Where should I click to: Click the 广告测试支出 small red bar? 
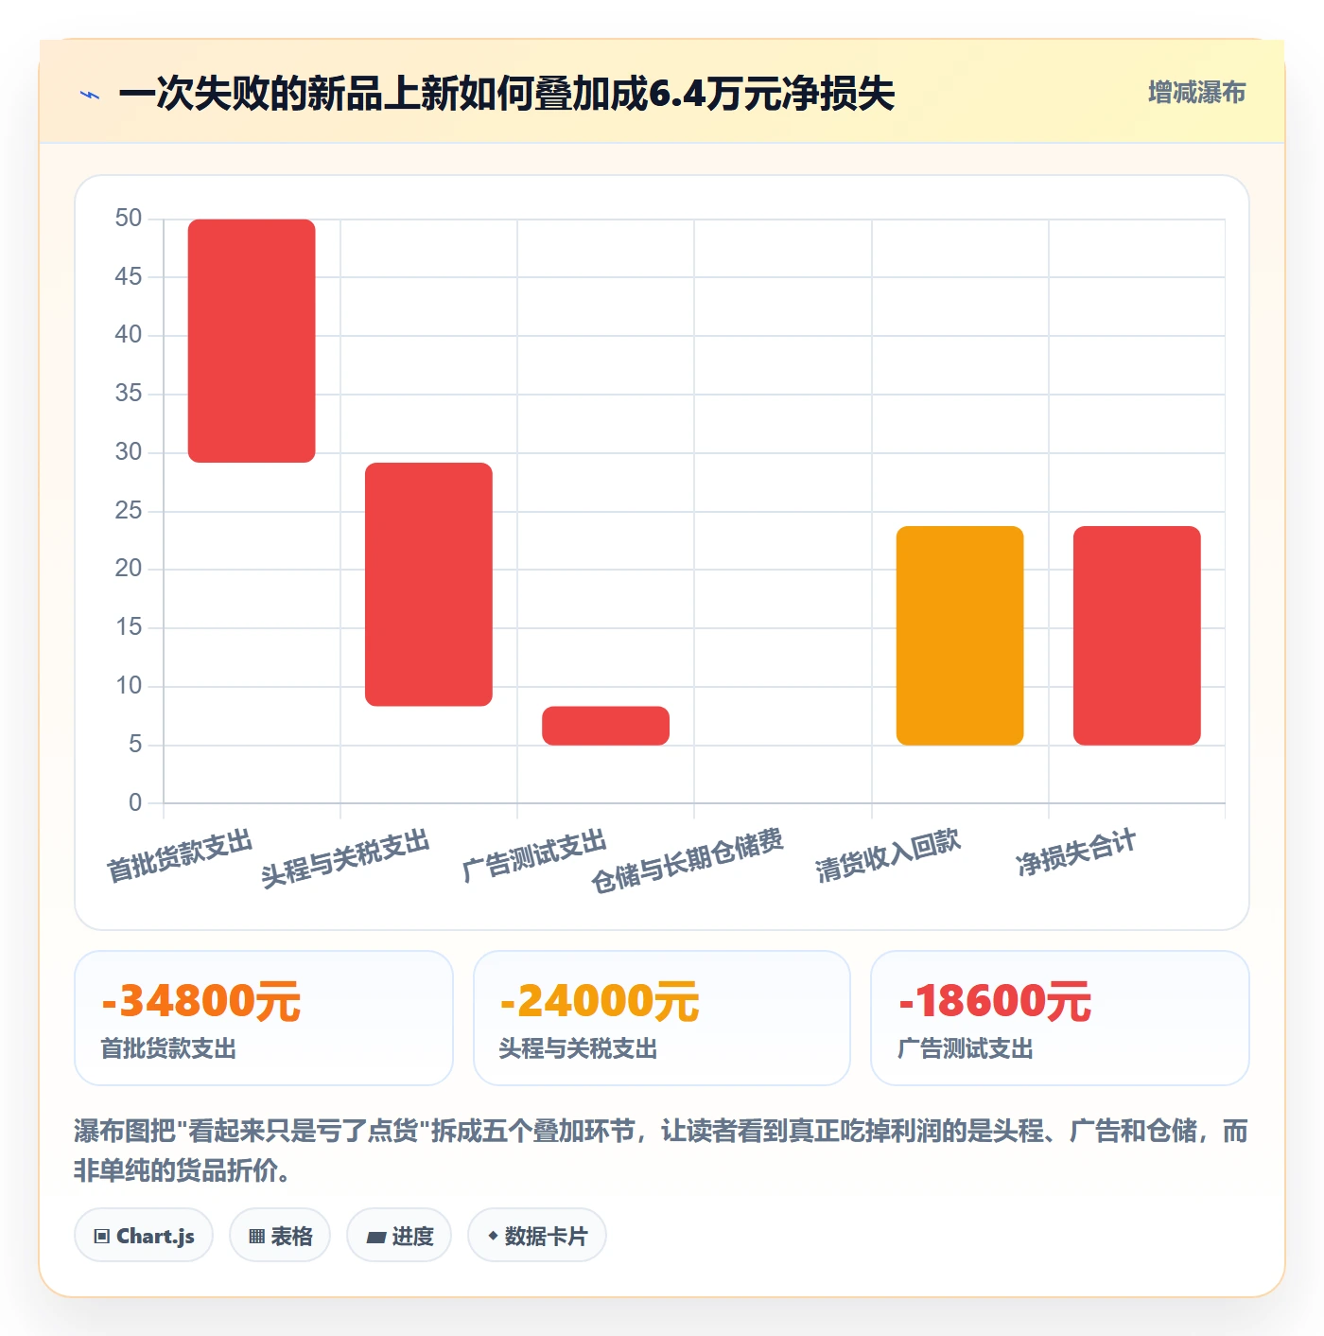pos(605,726)
